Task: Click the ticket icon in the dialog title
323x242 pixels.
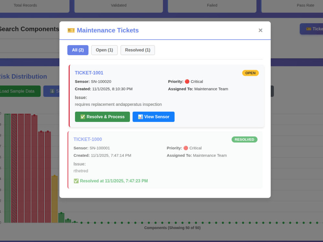Action: (x=71, y=30)
